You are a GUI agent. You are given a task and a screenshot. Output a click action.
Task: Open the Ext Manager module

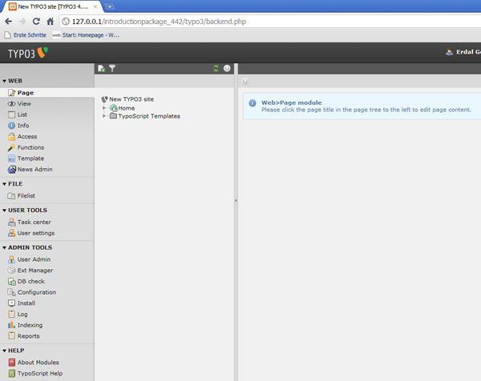pyautogui.click(x=34, y=271)
